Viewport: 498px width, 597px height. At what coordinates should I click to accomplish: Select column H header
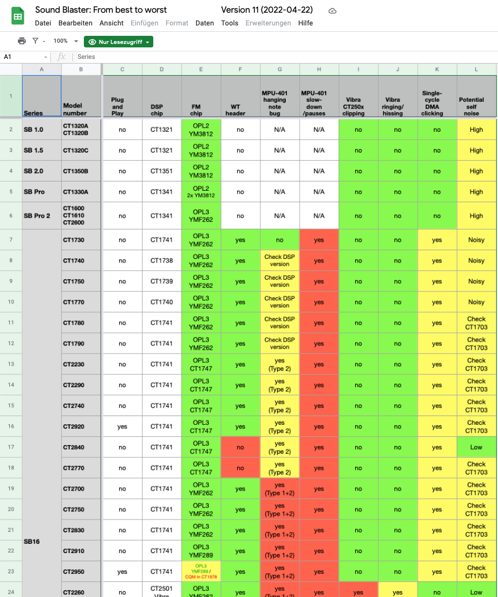tap(319, 69)
